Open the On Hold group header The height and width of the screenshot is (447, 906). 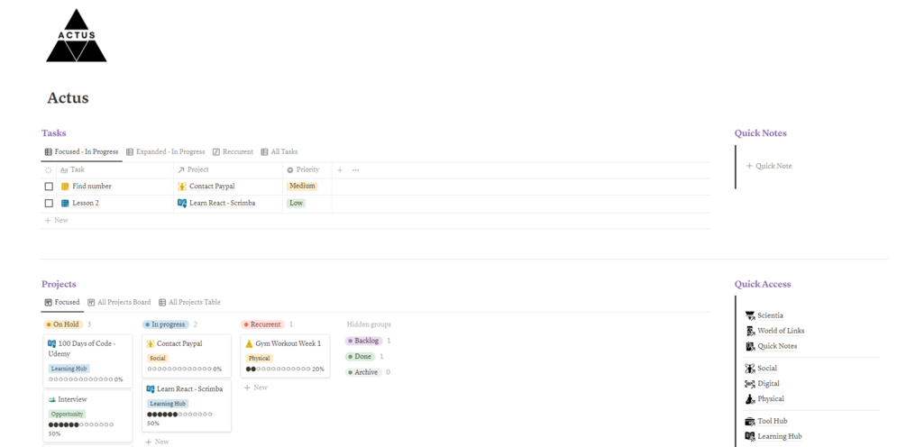[x=64, y=324]
